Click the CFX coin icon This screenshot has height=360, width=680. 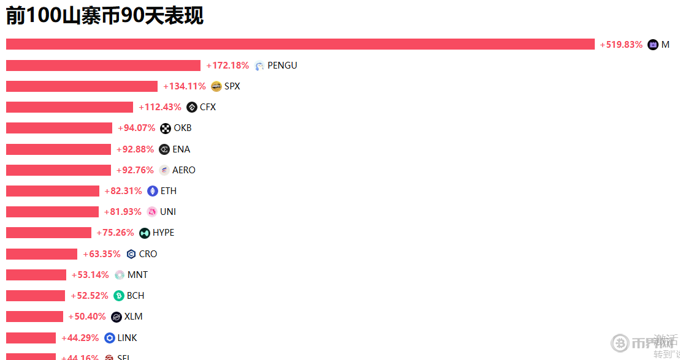tap(192, 107)
